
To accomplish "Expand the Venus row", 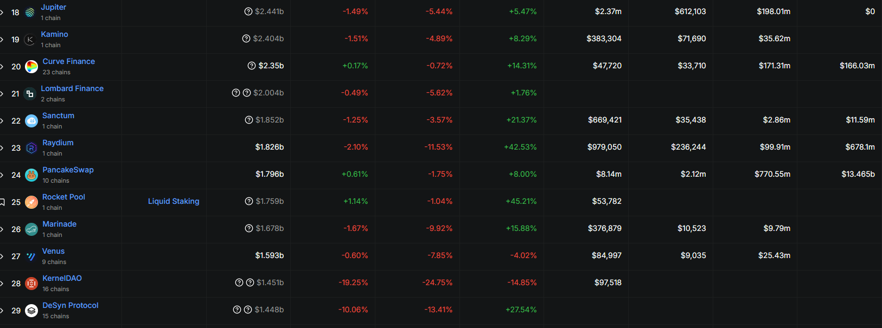I will 2,256.
